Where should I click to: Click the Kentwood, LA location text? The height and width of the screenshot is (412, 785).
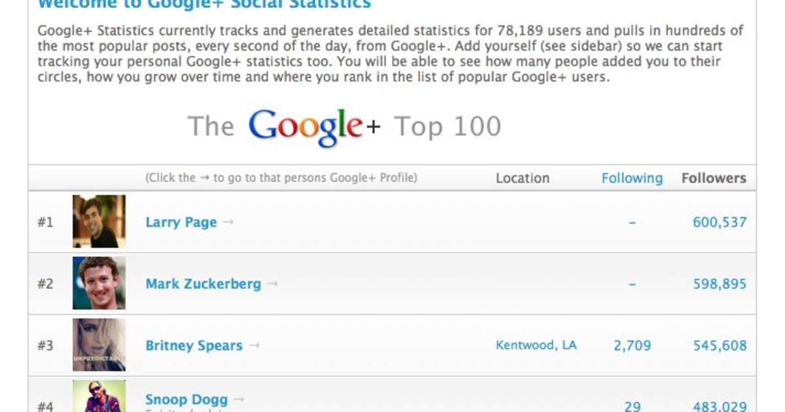click(537, 345)
